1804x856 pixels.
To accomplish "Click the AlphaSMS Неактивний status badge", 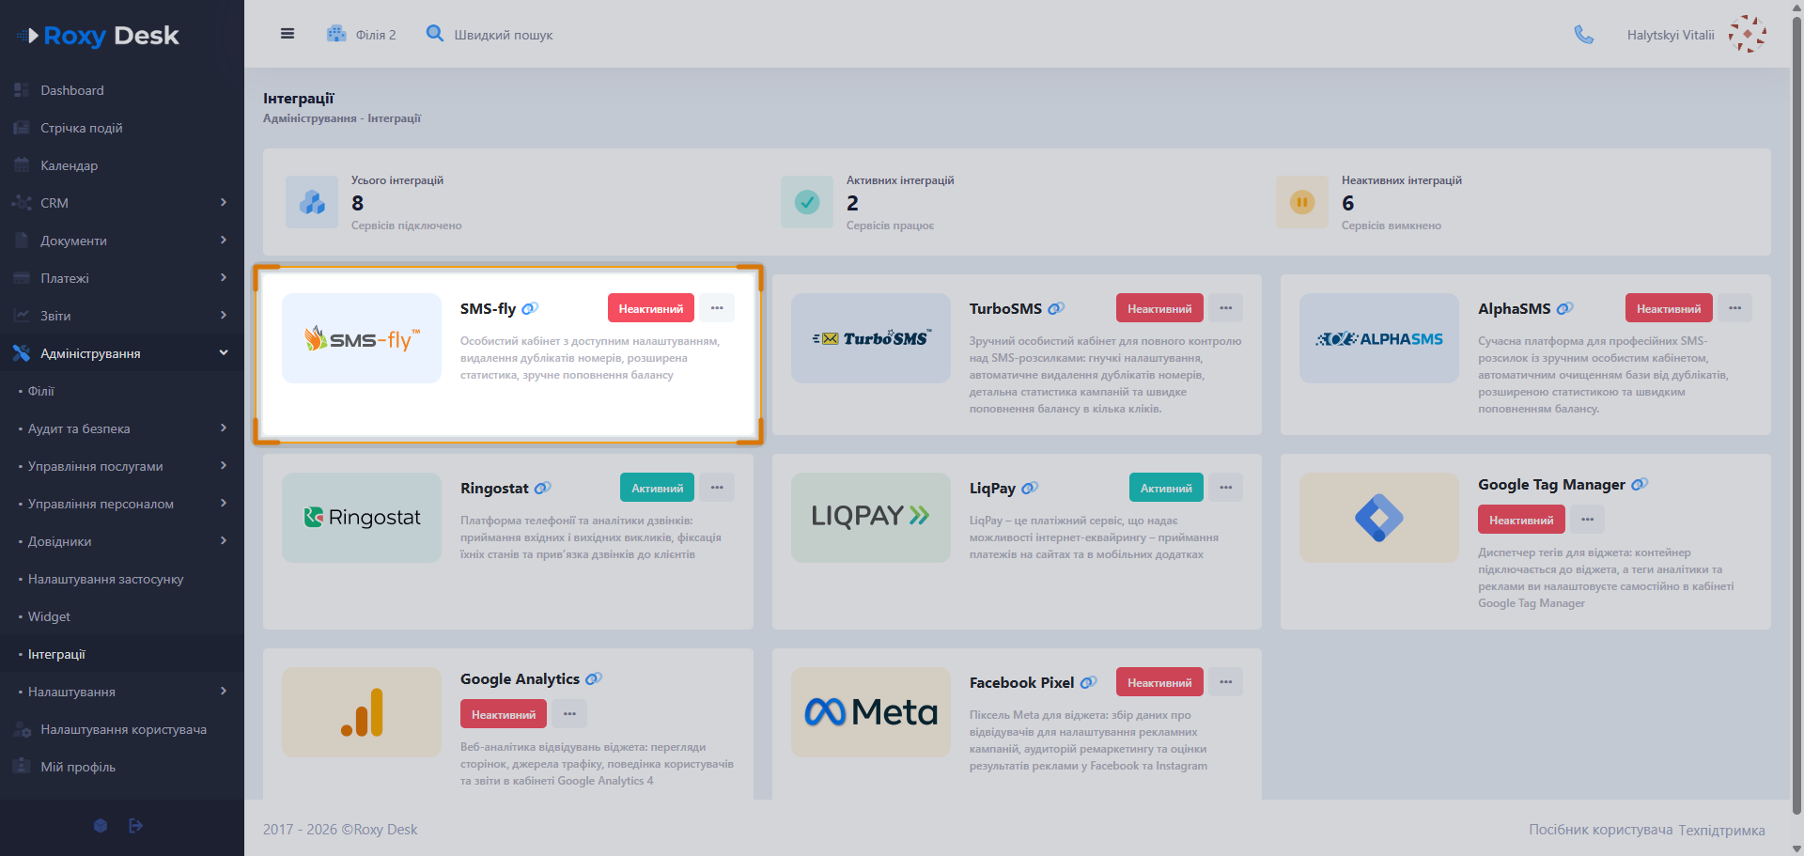I will (1669, 308).
